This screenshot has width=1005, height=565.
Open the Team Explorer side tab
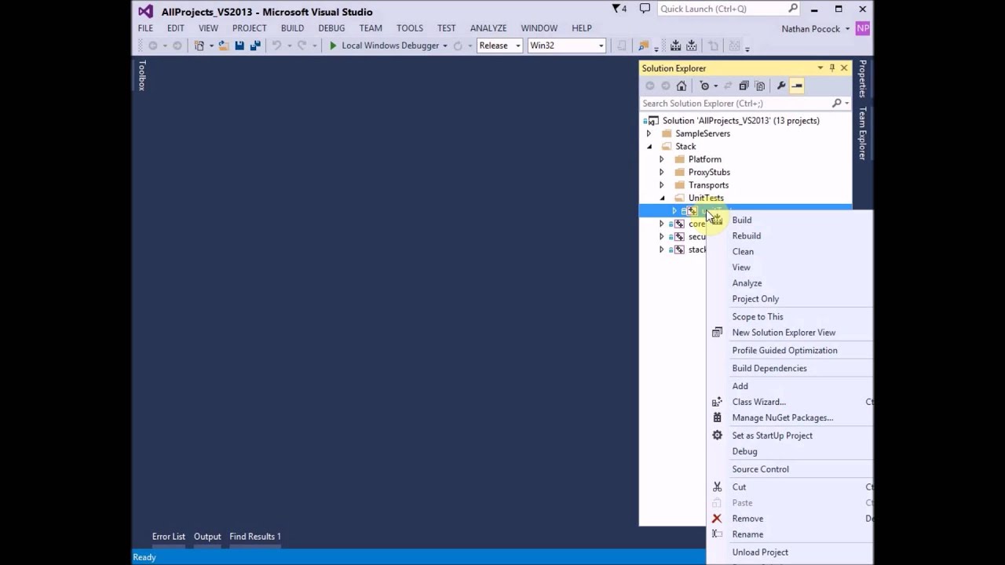pyautogui.click(x=862, y=133)
